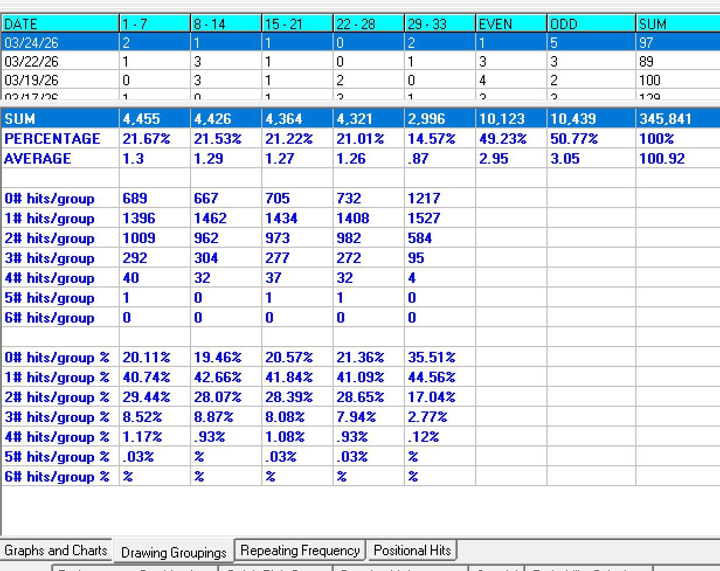
Task: Click the DATE column header
Action: click(60, 24)
